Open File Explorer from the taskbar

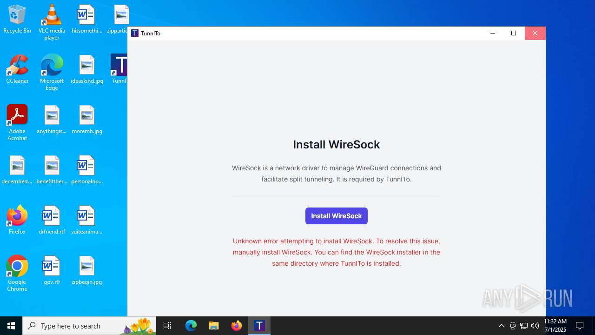coord(214,326)
